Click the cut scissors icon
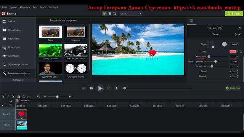The width and height of the screenshot is (244, 137). [13, 97]
